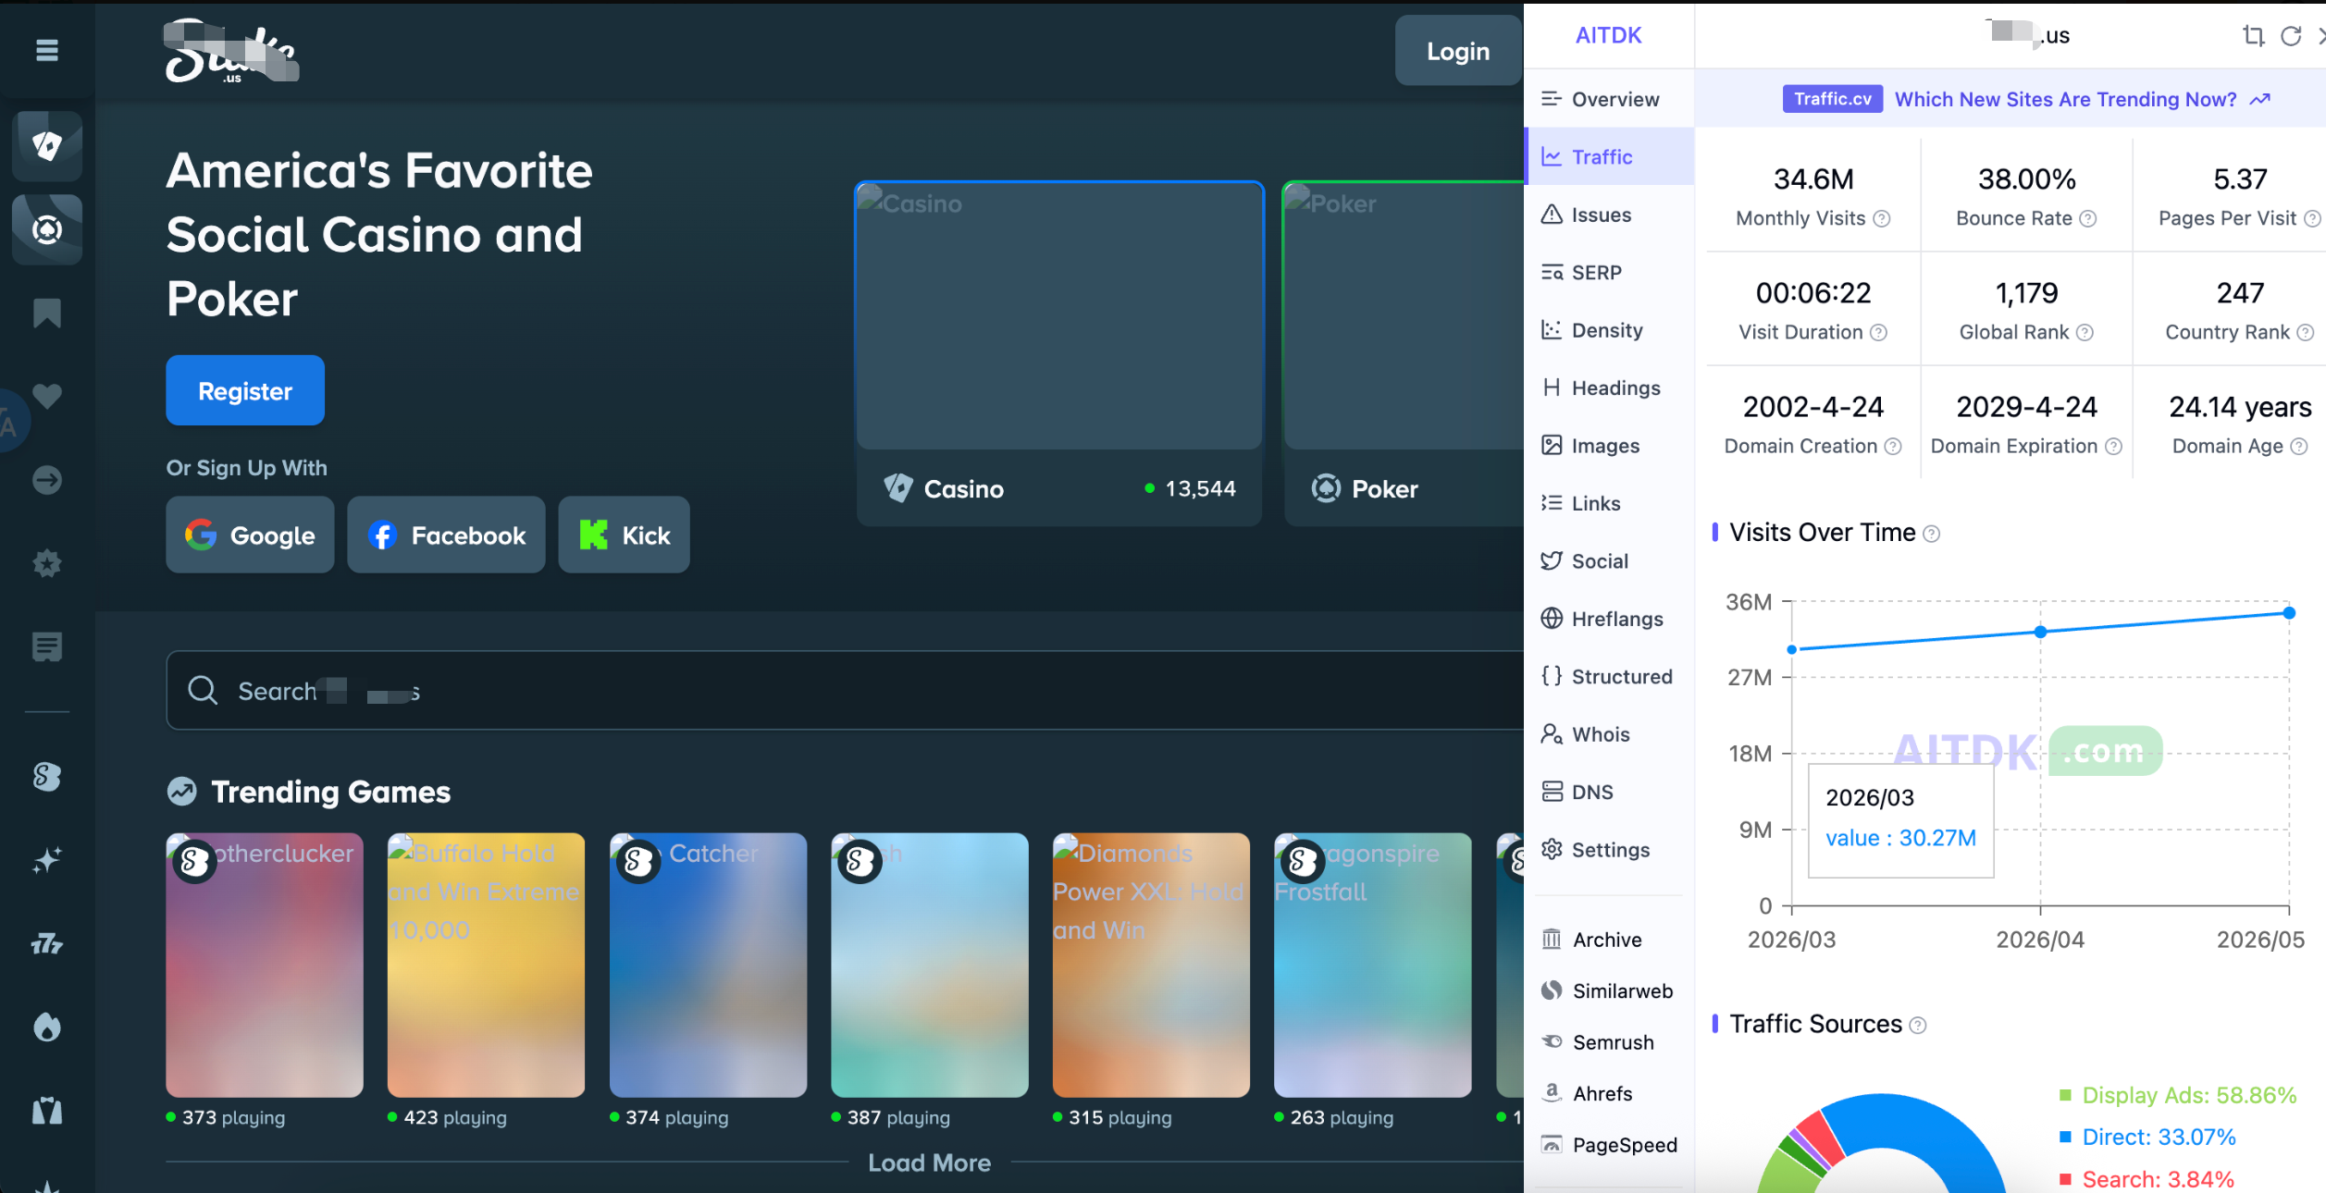Image resolution: width=2326 pixels, height=1193 pixels.
Task: Open the bookmark icon in sidebar
Action: [47, 313]
